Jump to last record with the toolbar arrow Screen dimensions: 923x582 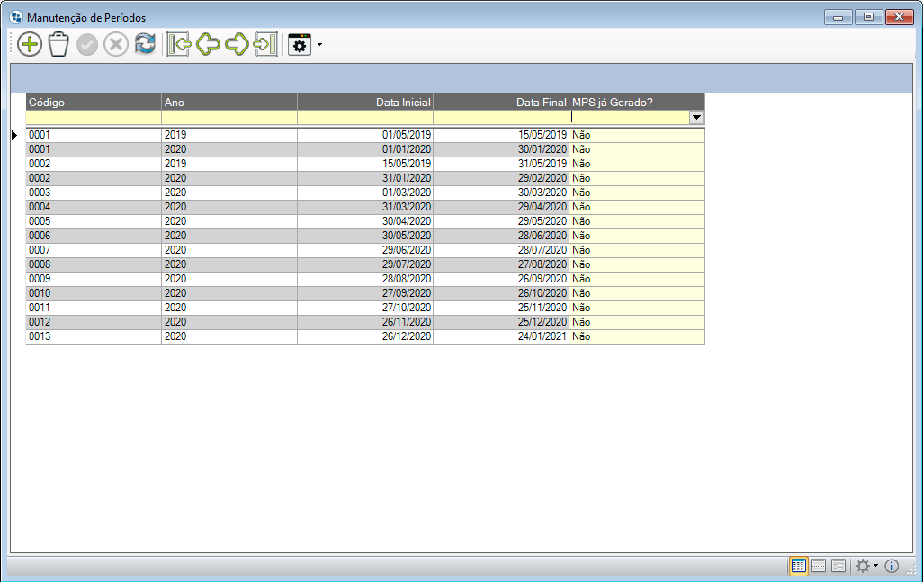click(265, 45)
